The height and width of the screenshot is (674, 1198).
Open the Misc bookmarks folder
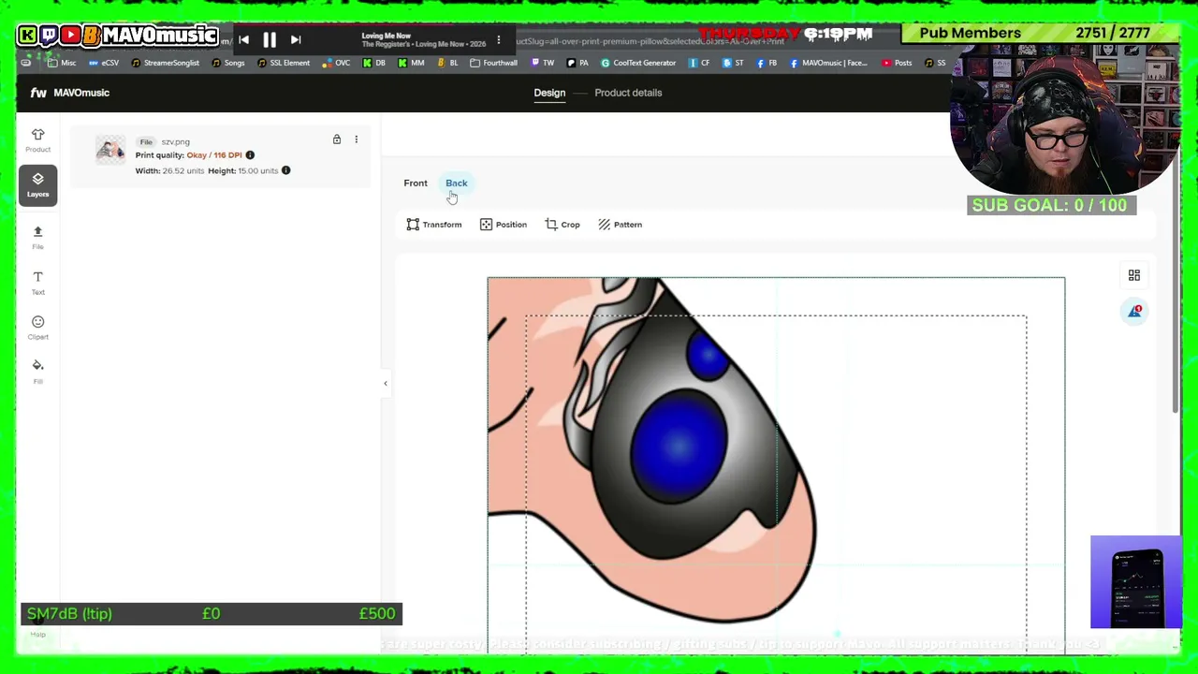coord(62,63)
